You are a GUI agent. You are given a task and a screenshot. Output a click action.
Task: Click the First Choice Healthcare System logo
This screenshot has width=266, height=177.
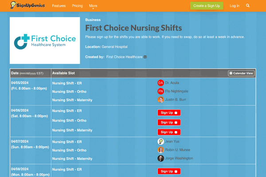[x=44, y=41]
